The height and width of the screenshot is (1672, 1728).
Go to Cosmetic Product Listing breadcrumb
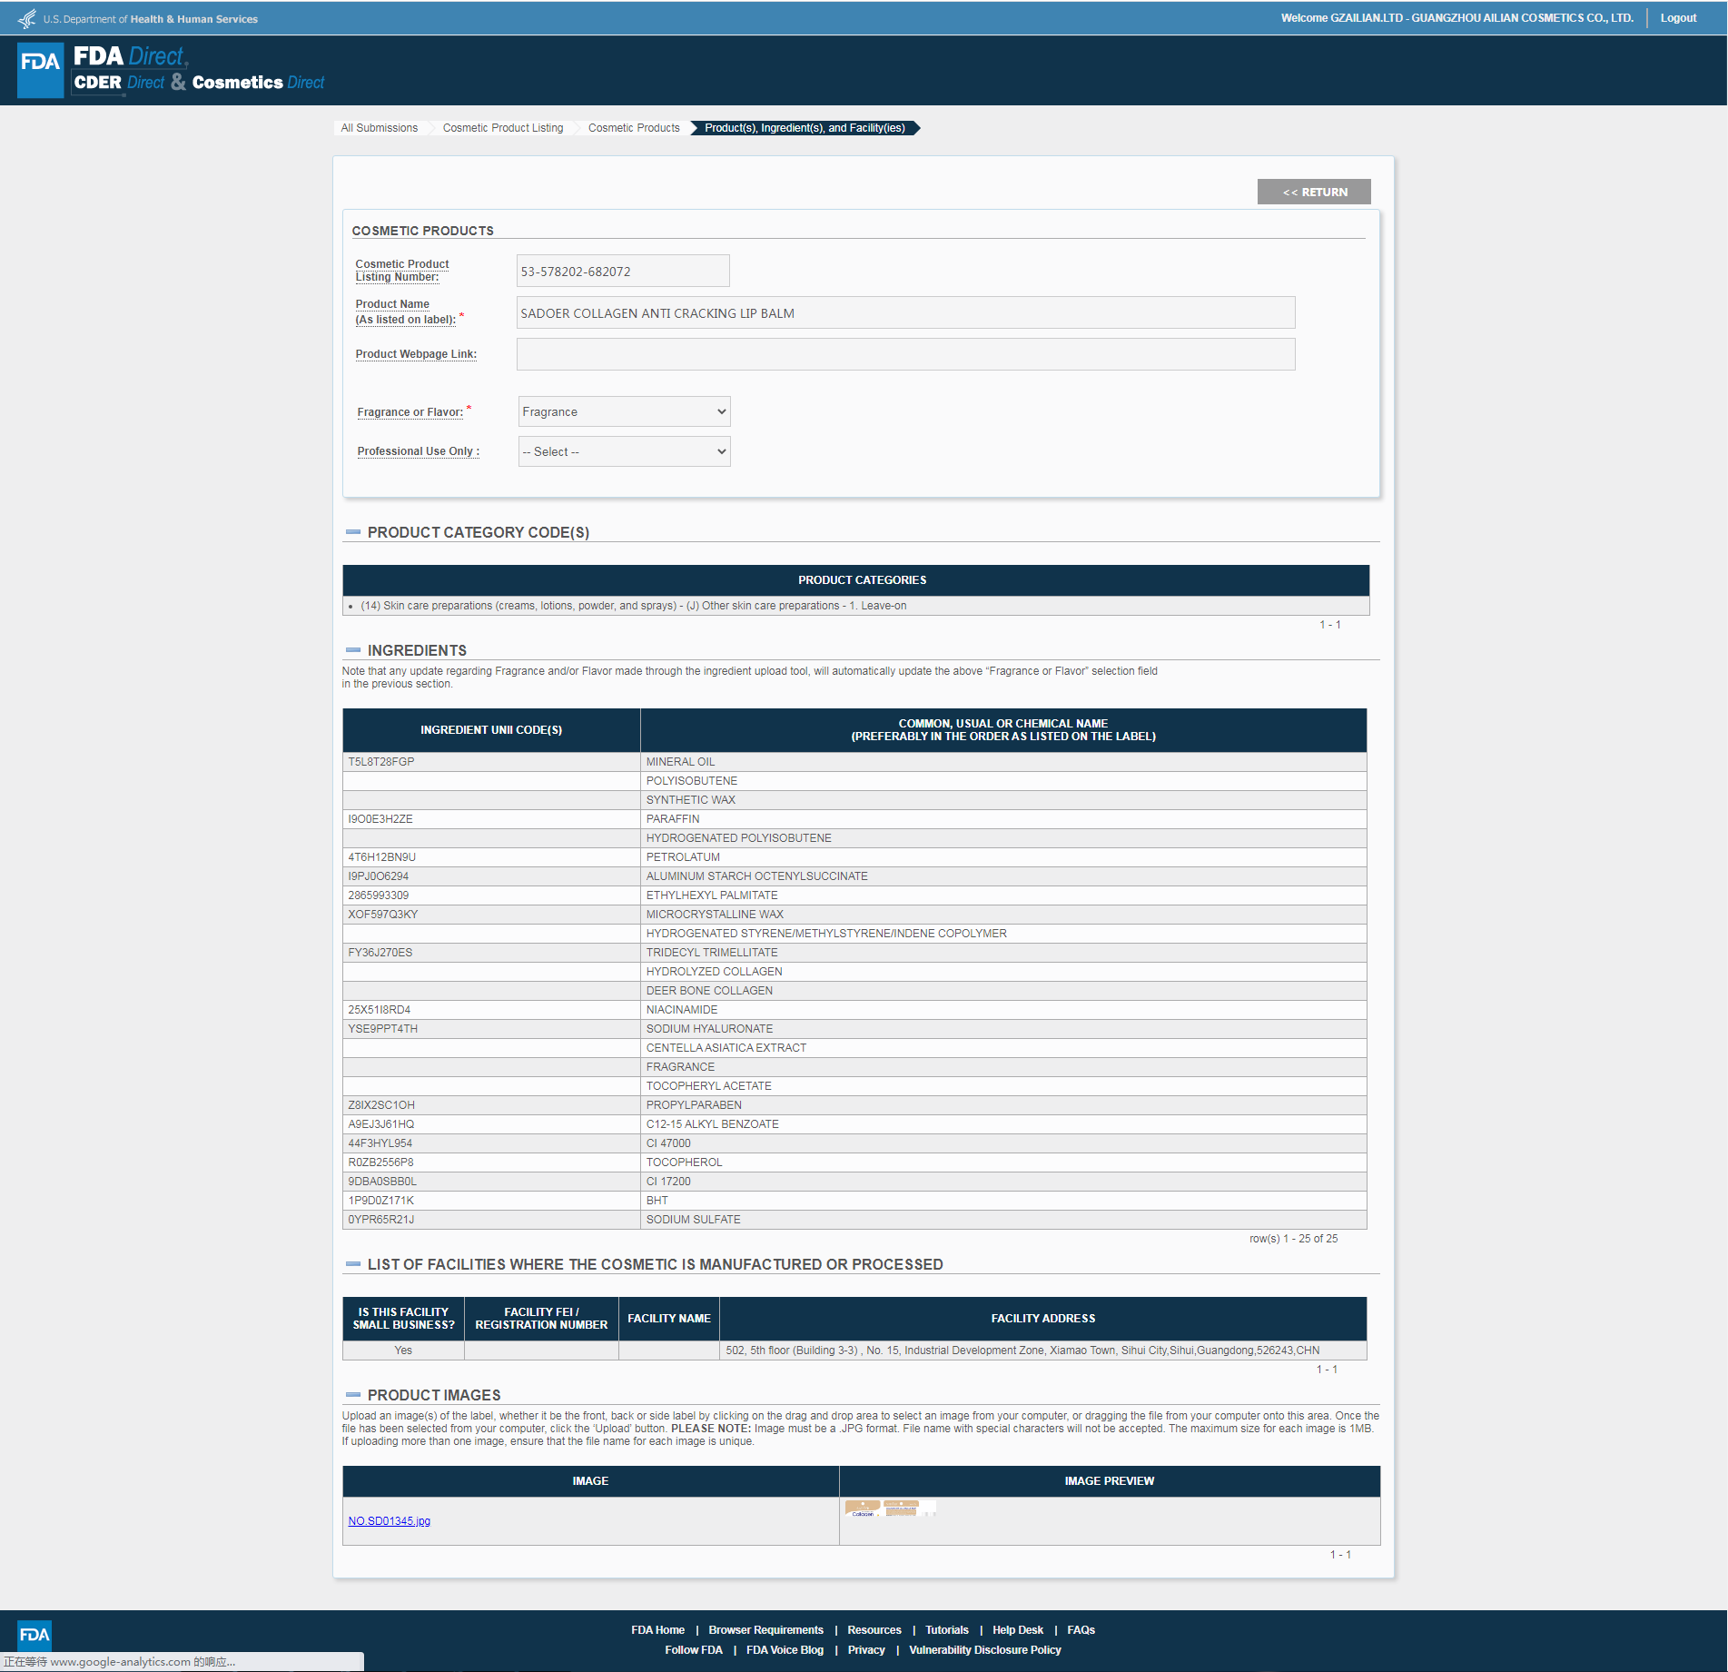[502, 128]
